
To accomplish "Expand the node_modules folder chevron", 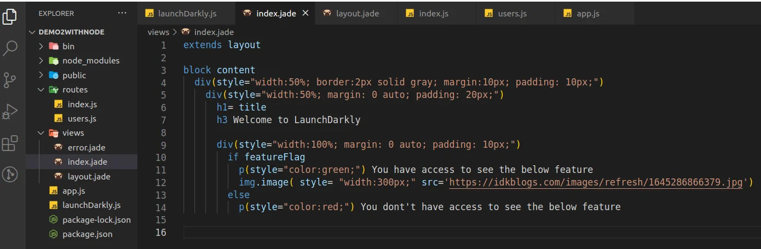I will (41, 61).
